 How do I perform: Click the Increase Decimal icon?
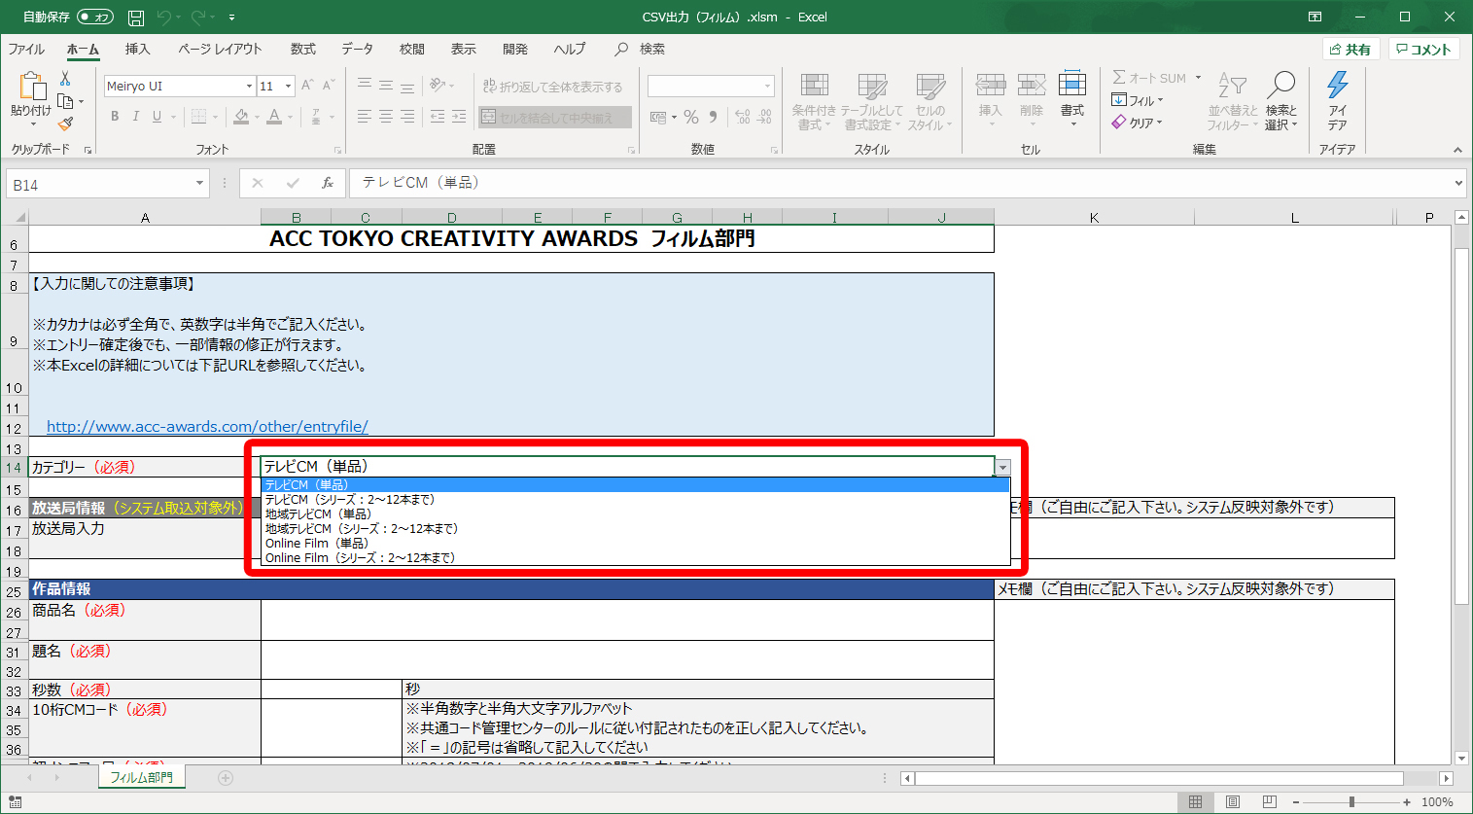743,117
